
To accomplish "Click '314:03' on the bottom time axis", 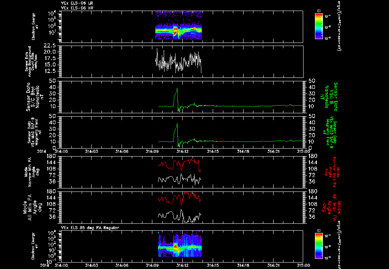I will pos(91,265).
